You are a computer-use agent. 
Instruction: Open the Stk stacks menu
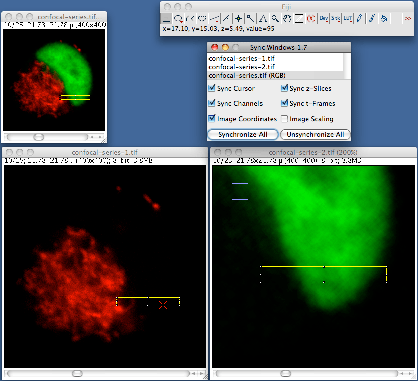coord(335,18)
